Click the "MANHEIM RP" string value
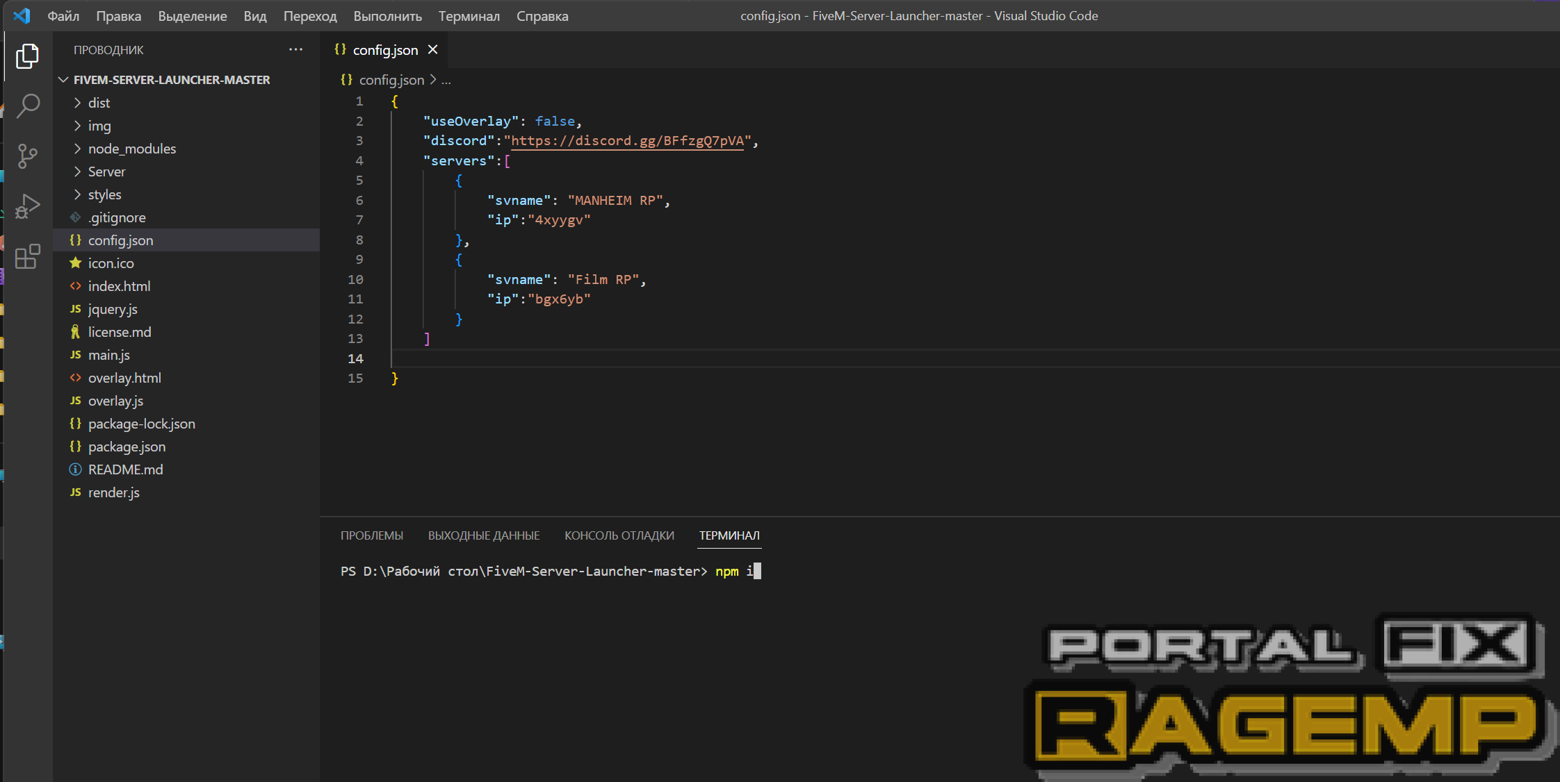This screenshot has height=782, width=1560. [x=615, y=201]
